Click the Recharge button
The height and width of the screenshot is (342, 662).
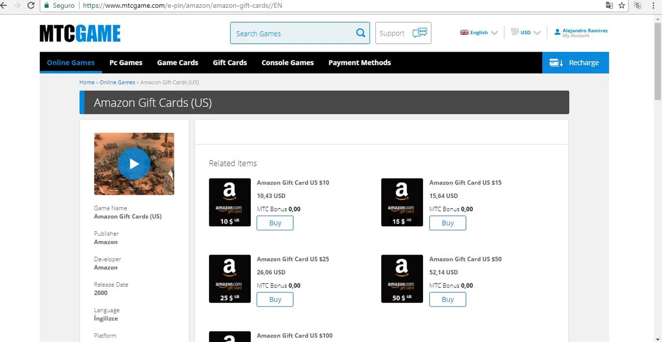[576, 63]
